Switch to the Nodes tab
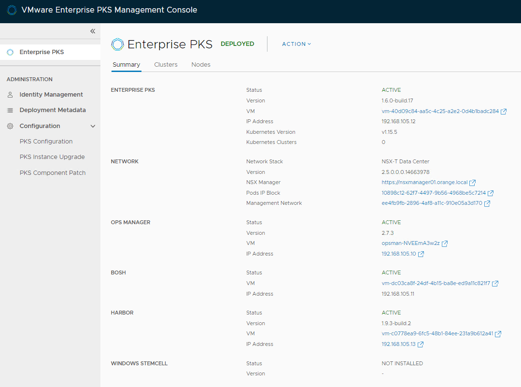This screenshot has height=387, width=521. tap(201, 65)
